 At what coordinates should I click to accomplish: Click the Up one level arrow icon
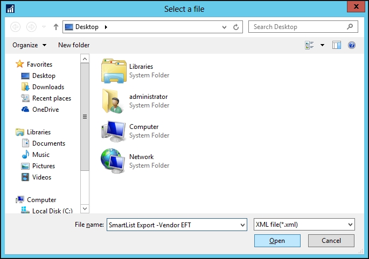[x=56, y=27]
